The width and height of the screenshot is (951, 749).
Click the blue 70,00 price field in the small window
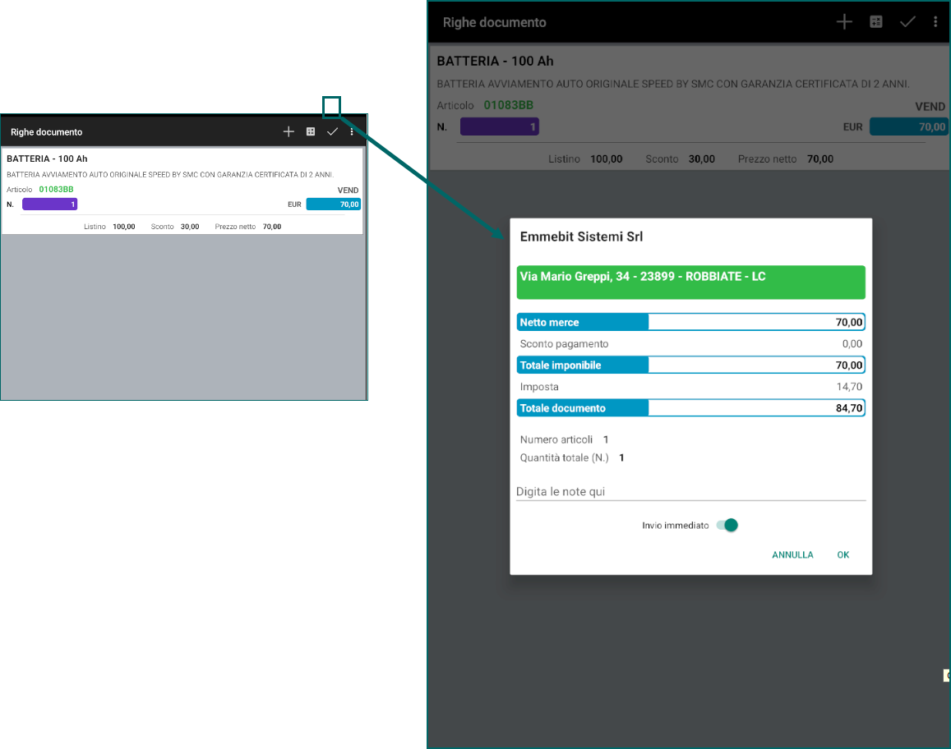point(334,204)
